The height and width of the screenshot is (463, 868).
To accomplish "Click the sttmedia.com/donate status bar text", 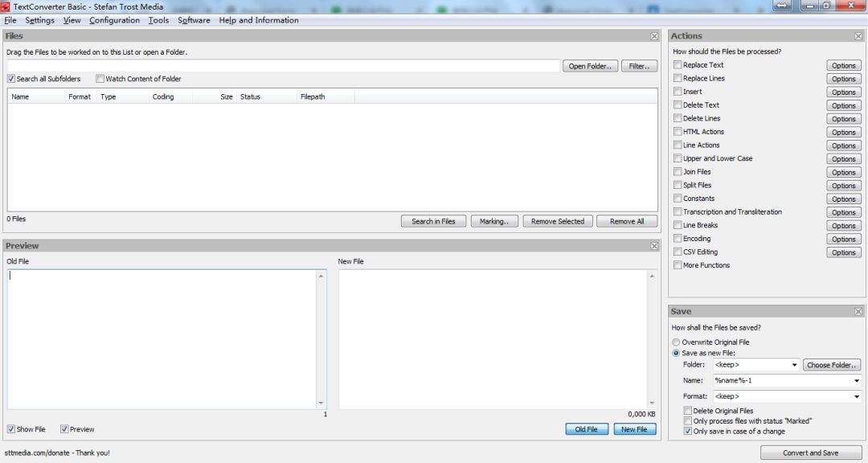I will pyautogui.click(x=57, y=453).
